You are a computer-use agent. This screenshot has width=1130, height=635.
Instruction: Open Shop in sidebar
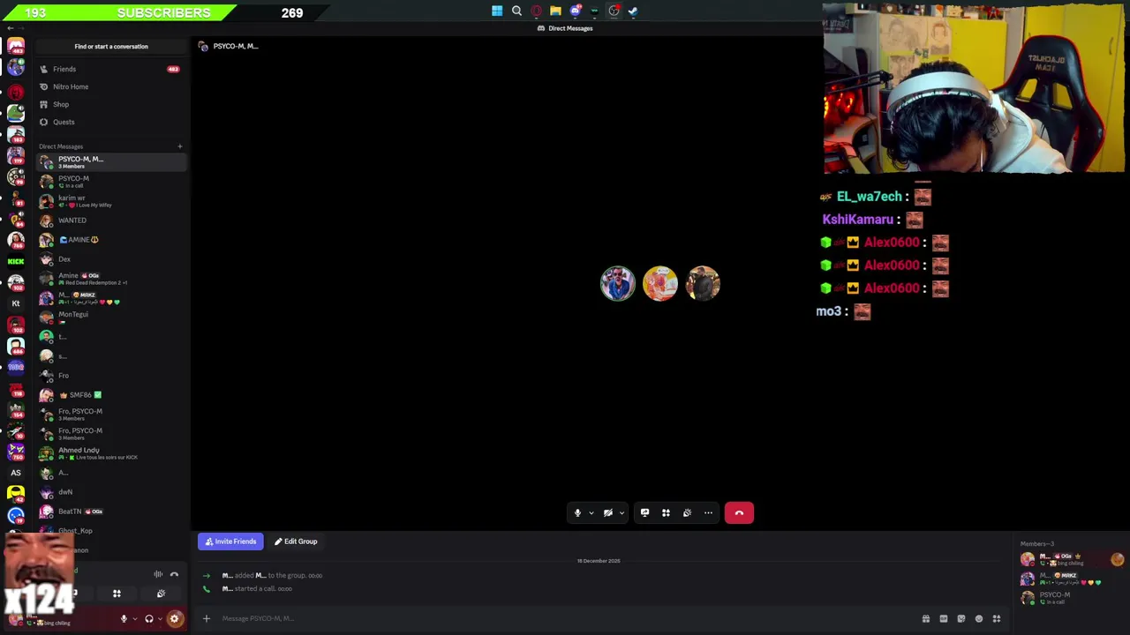click(110, 104)
